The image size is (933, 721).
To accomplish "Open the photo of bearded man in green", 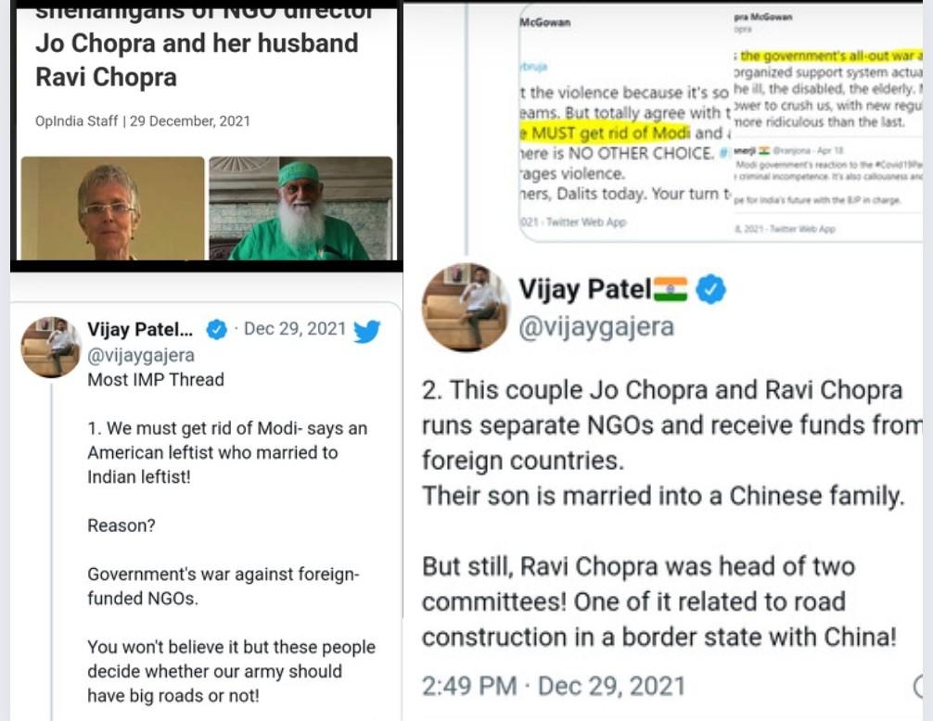I will point(300,208).
